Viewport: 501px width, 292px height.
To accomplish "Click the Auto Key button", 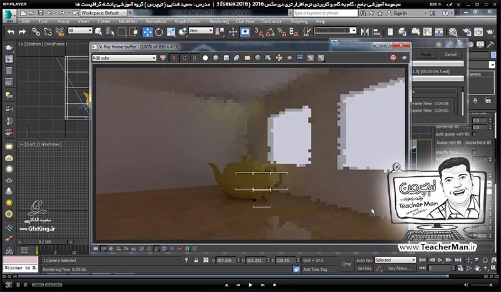I will [x=364, y=260].
